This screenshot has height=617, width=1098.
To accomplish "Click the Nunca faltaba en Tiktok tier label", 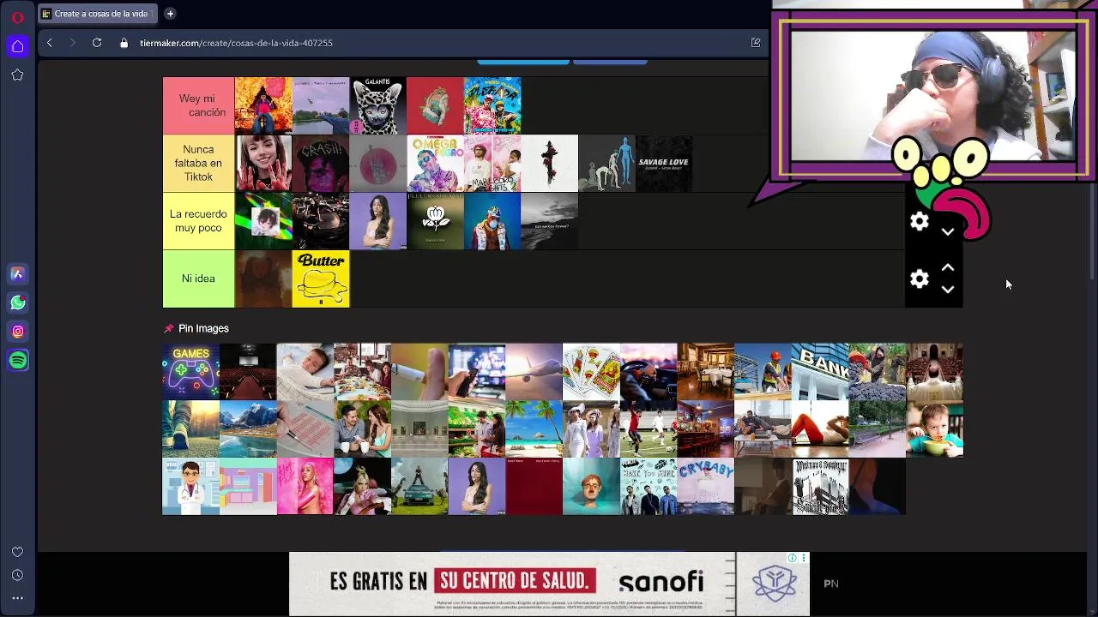I will tap(198, 163).
